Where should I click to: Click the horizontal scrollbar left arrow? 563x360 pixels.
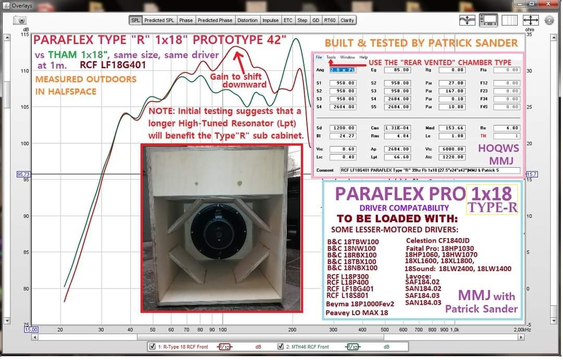[35, 338]
